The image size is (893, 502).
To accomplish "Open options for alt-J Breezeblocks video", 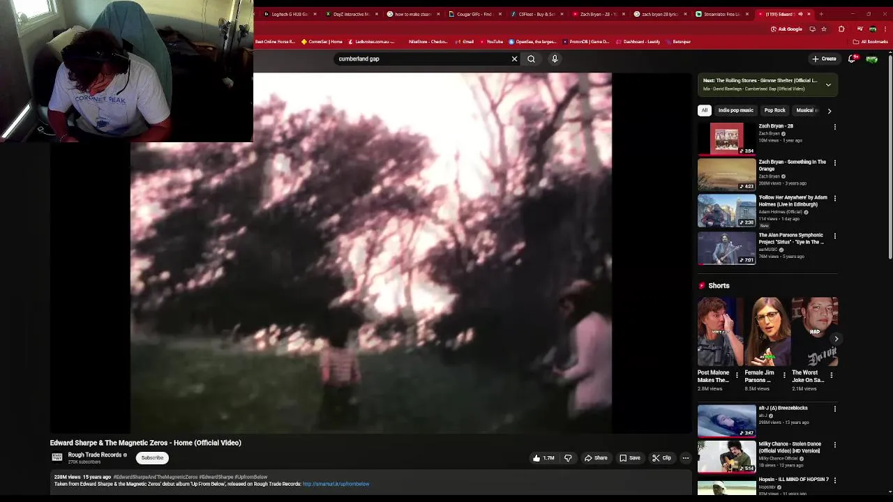I will pos(834,409).
